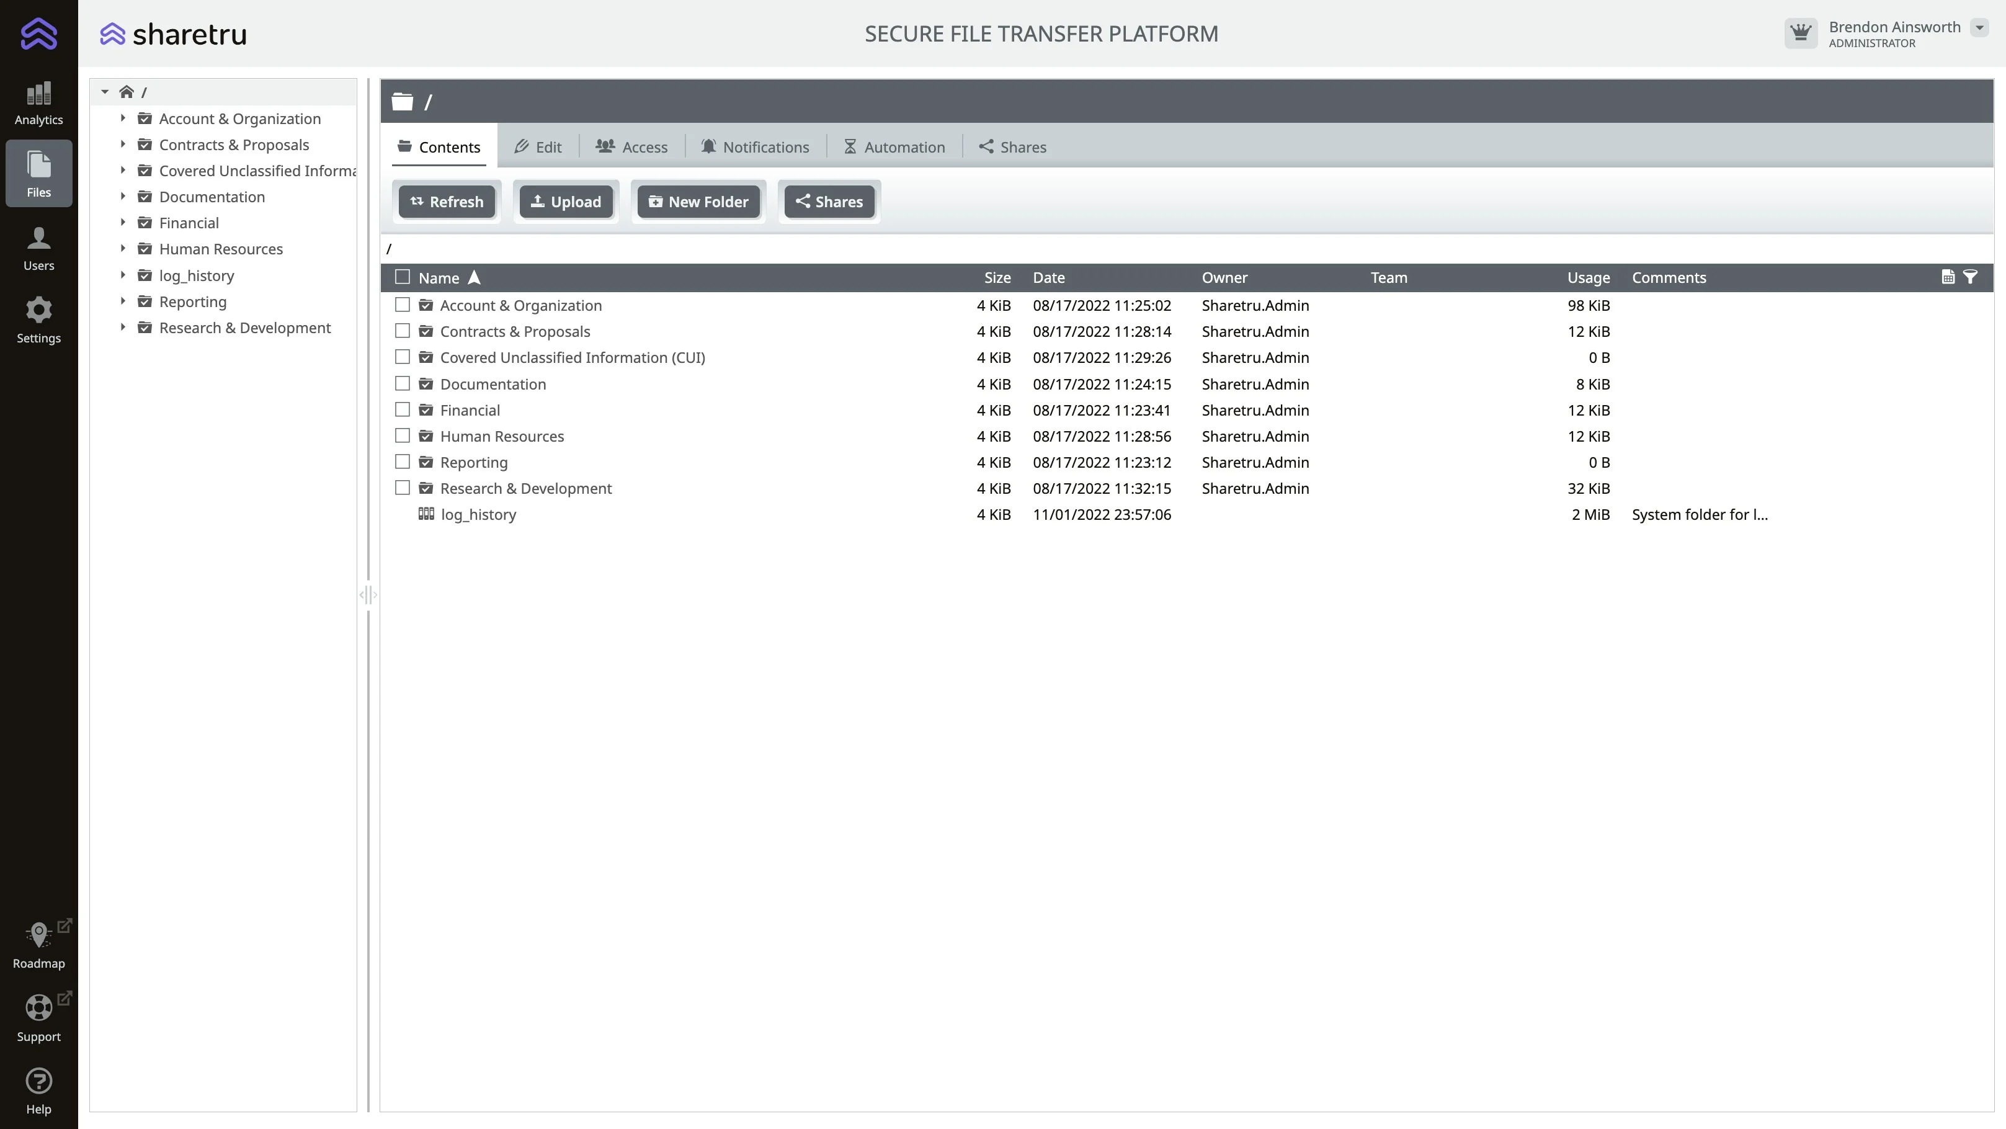The height and width of the screenshot is (1129, 2006).
Task: Check the Financial folder checkbox
Action: [403, 409]
